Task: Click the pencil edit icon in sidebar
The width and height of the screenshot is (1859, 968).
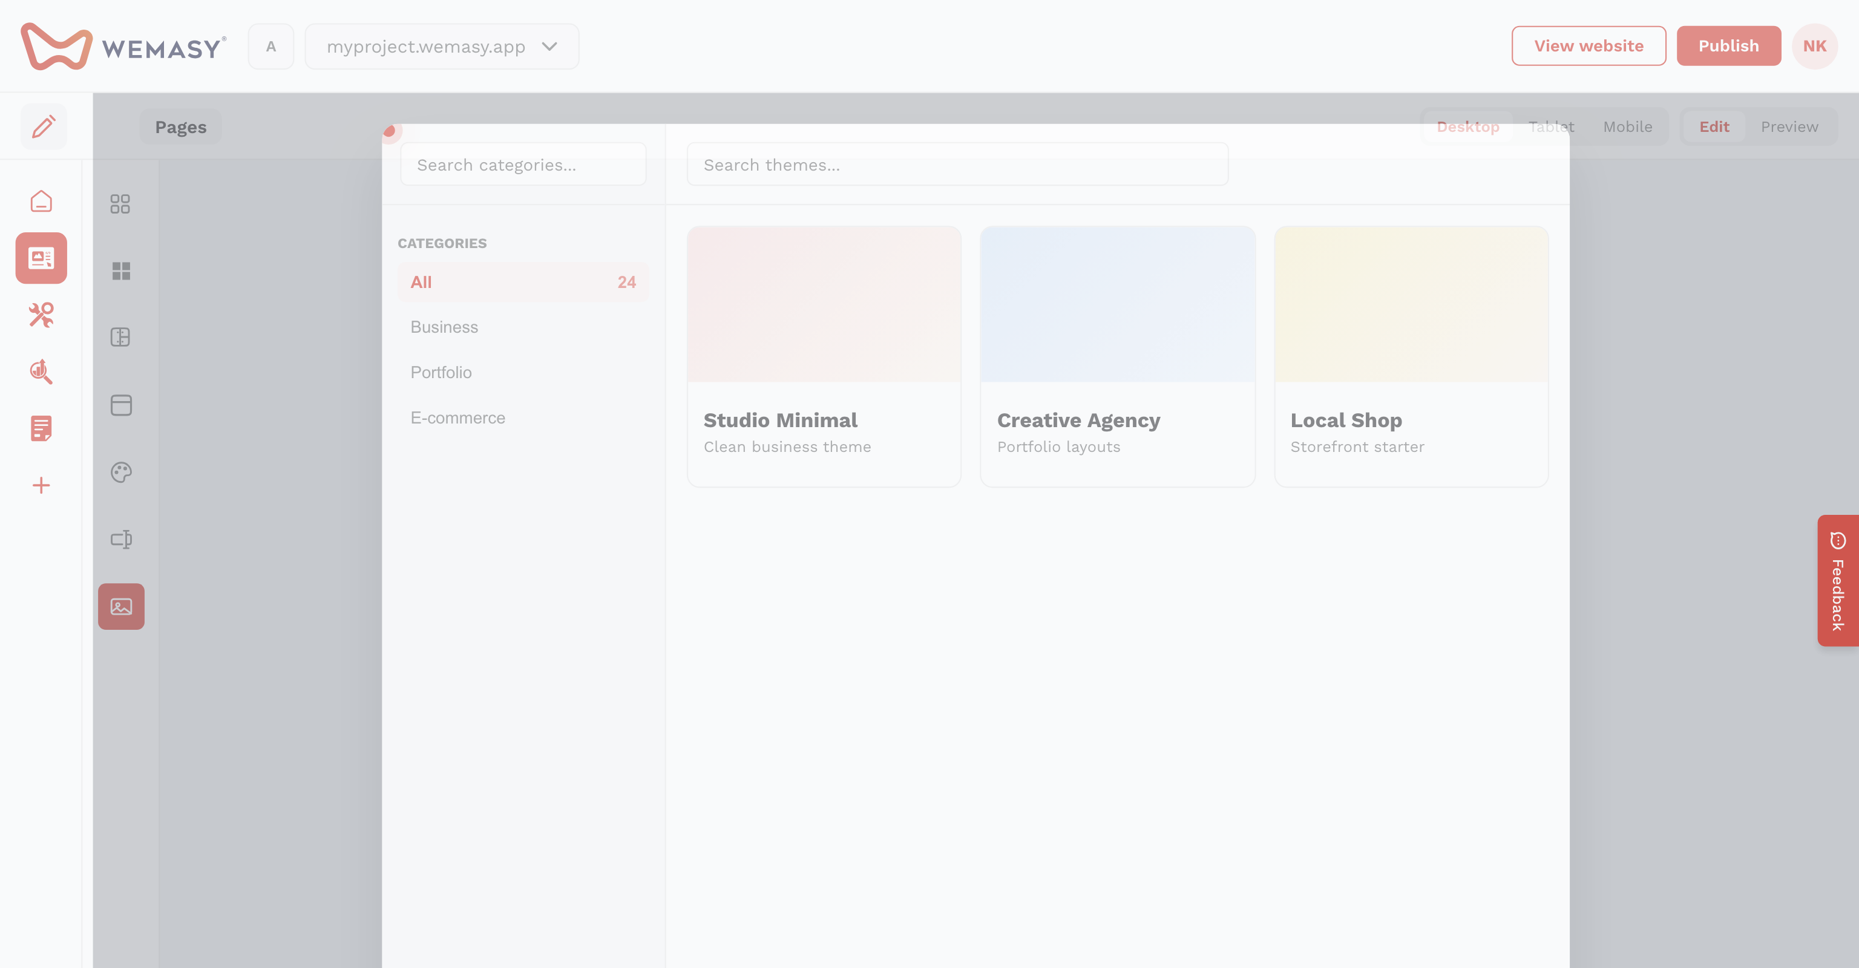Action: [44, 126]
